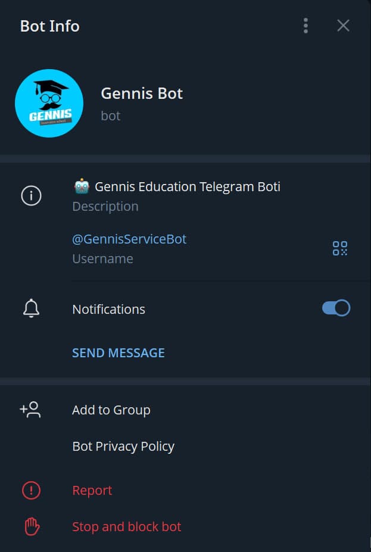The height and width of the screenshot is (552, 371).
Task: Click the Gennis Bot name title
Action: [142, 93]
